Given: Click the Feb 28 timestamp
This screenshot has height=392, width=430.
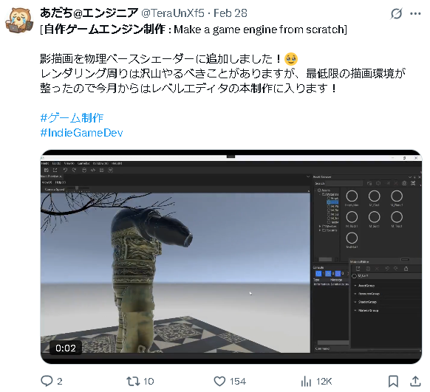Looking at the screenshot, I should (231, 13).
